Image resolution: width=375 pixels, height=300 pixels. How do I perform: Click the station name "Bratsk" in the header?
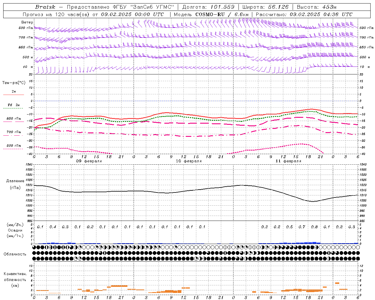[45, 7]
